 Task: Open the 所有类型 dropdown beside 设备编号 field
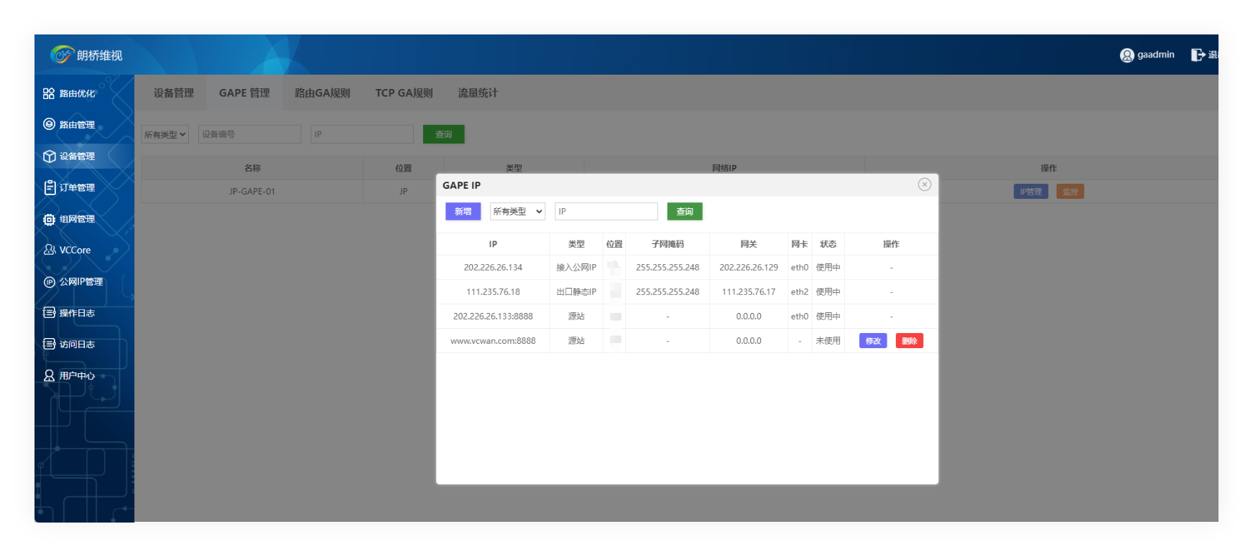165,134
